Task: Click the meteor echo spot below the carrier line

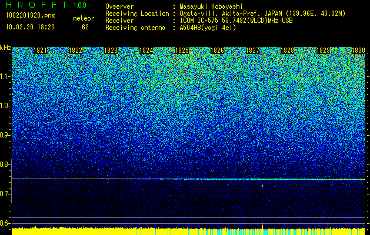Action: tap(262, 186)
